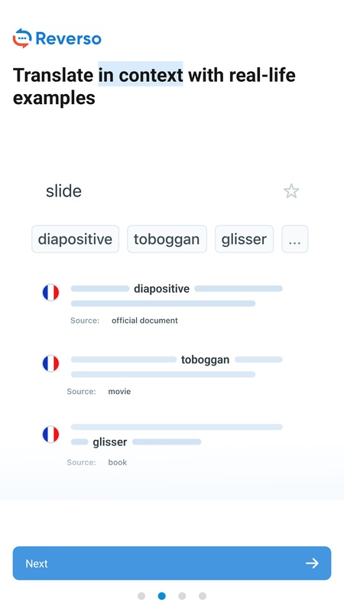Select the diapositive translation chip
344x612 pixels.
(x=75, y=239)
